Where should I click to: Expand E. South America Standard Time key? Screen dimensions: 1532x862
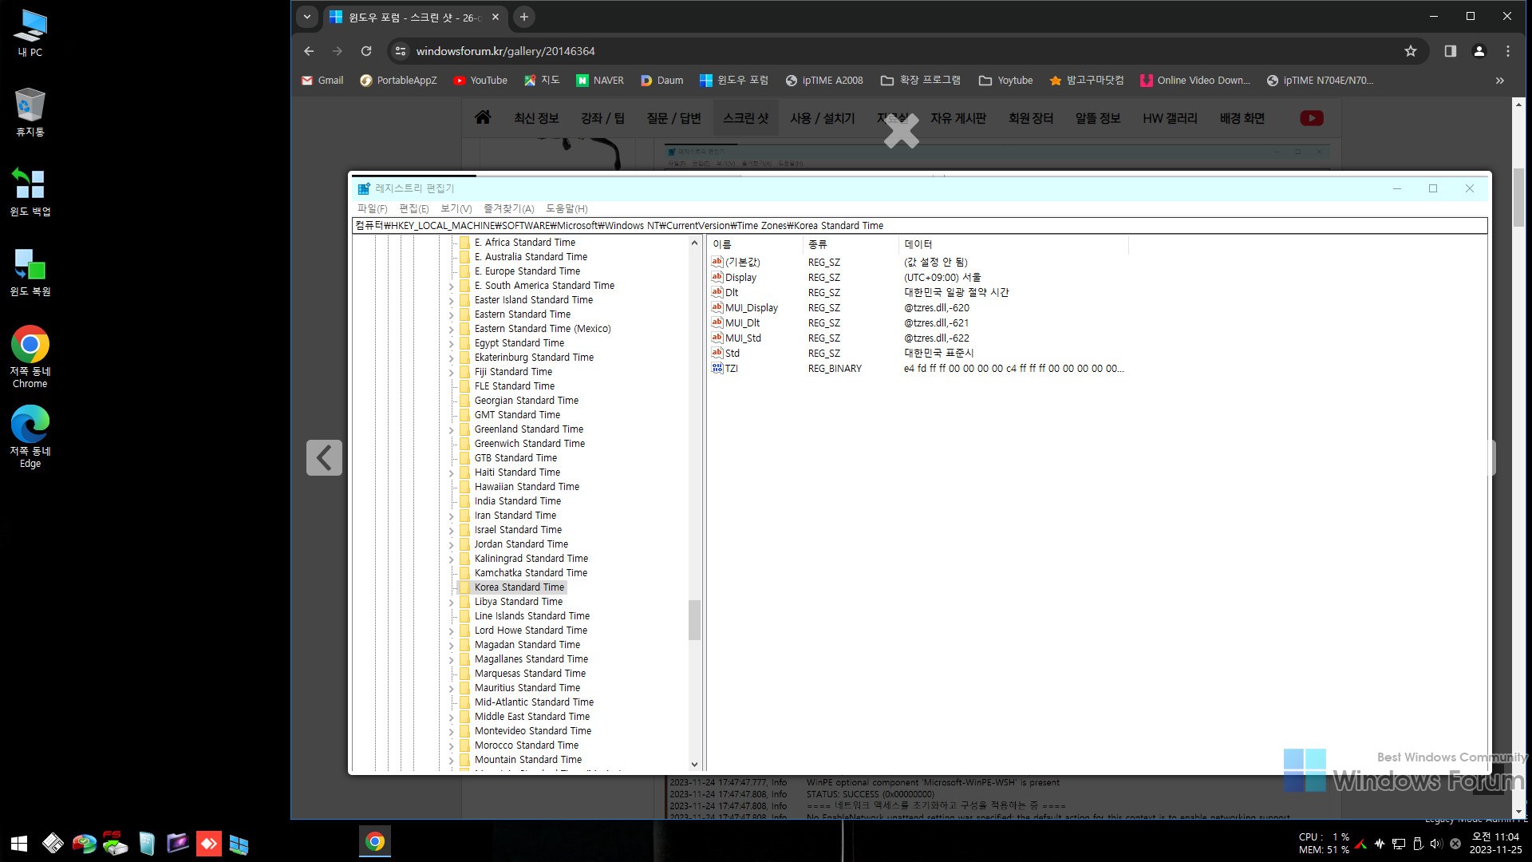452,286
